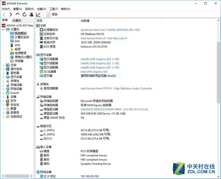Expand the 显示设备 tree node in sidebar
The width and height of the screenshot is (221, 179).
3,77
